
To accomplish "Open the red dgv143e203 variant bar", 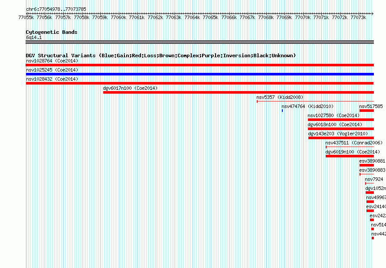I will (x=341, y=138).
